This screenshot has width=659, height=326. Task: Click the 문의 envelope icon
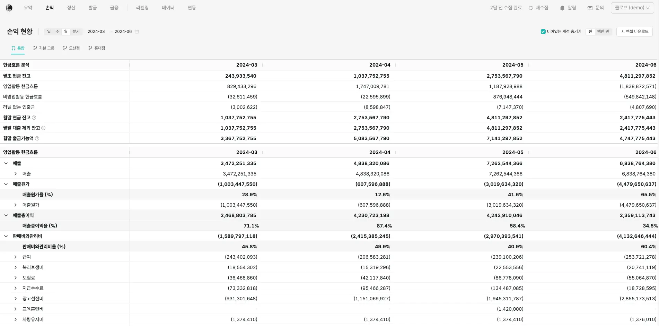pos(590,8)
